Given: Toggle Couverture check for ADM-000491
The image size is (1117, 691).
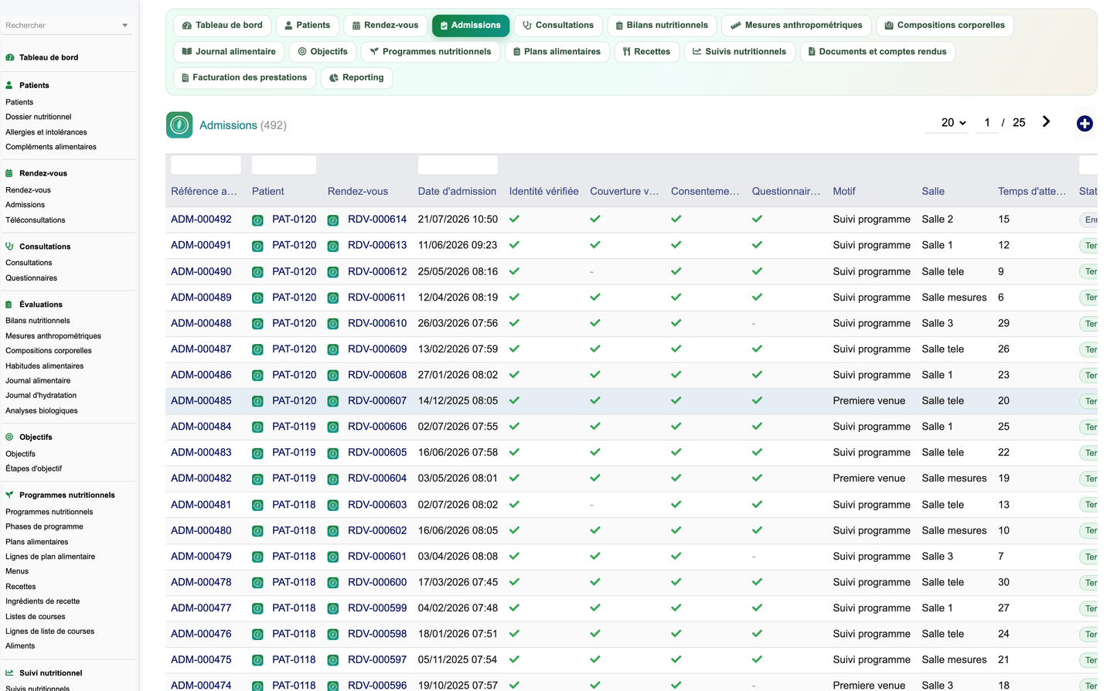Looking at the screenshot, I should 595,245.
